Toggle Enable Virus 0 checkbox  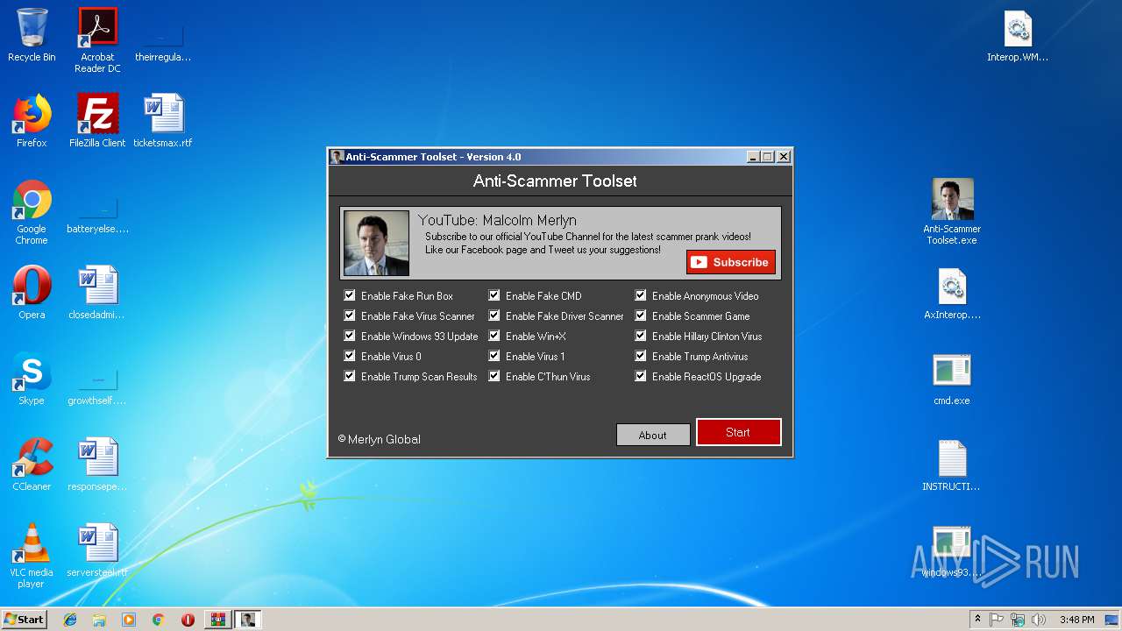pyautogui.click(x=350, y=356)
